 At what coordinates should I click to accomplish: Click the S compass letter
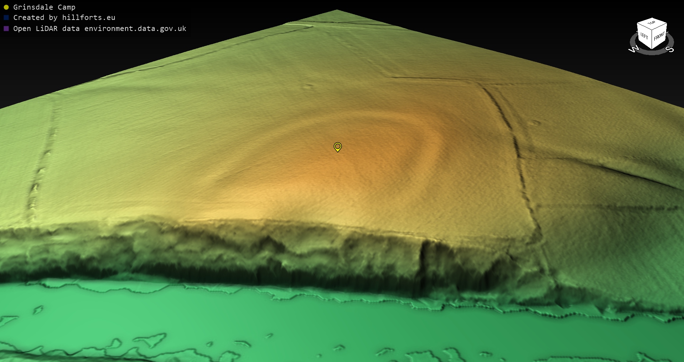[670, 49]
